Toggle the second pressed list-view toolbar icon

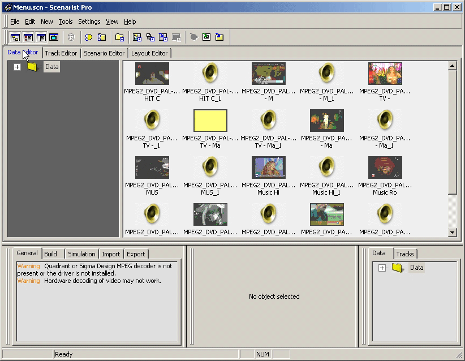click(28, 37)
